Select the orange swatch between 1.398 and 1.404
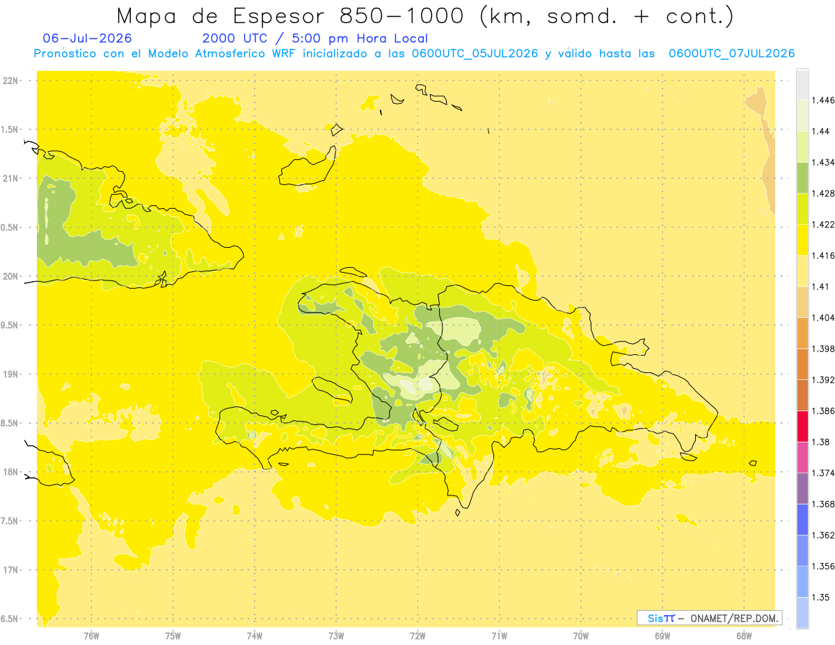835x645 pixels. (x=802, y=333)
